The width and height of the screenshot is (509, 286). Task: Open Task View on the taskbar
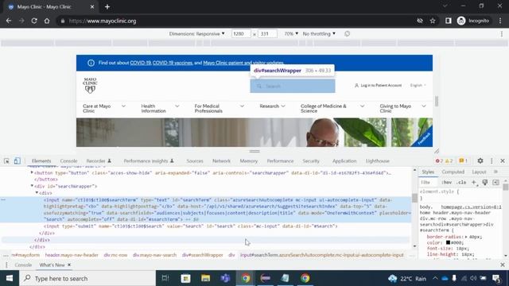[x=165, y=278]
